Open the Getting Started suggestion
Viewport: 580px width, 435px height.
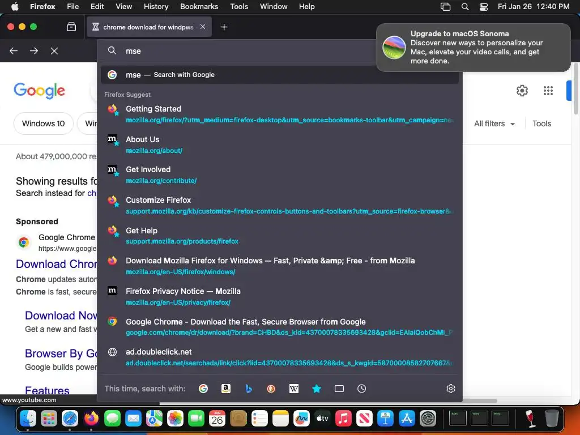(280, 114)
